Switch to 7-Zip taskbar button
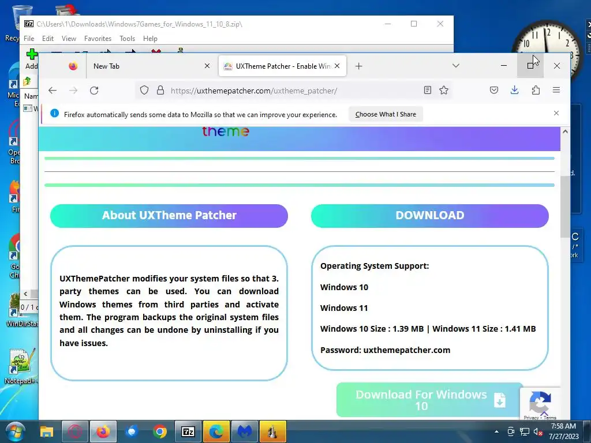Image resolution: width=591 pixels, height=443 pixels. (188, 431)
